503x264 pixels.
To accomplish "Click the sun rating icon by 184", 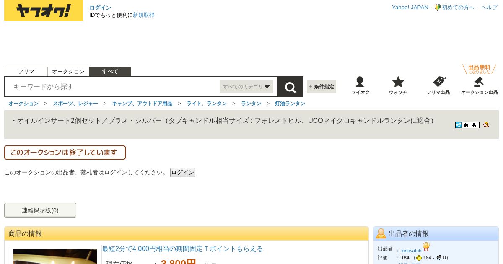I will pos(419,258).
